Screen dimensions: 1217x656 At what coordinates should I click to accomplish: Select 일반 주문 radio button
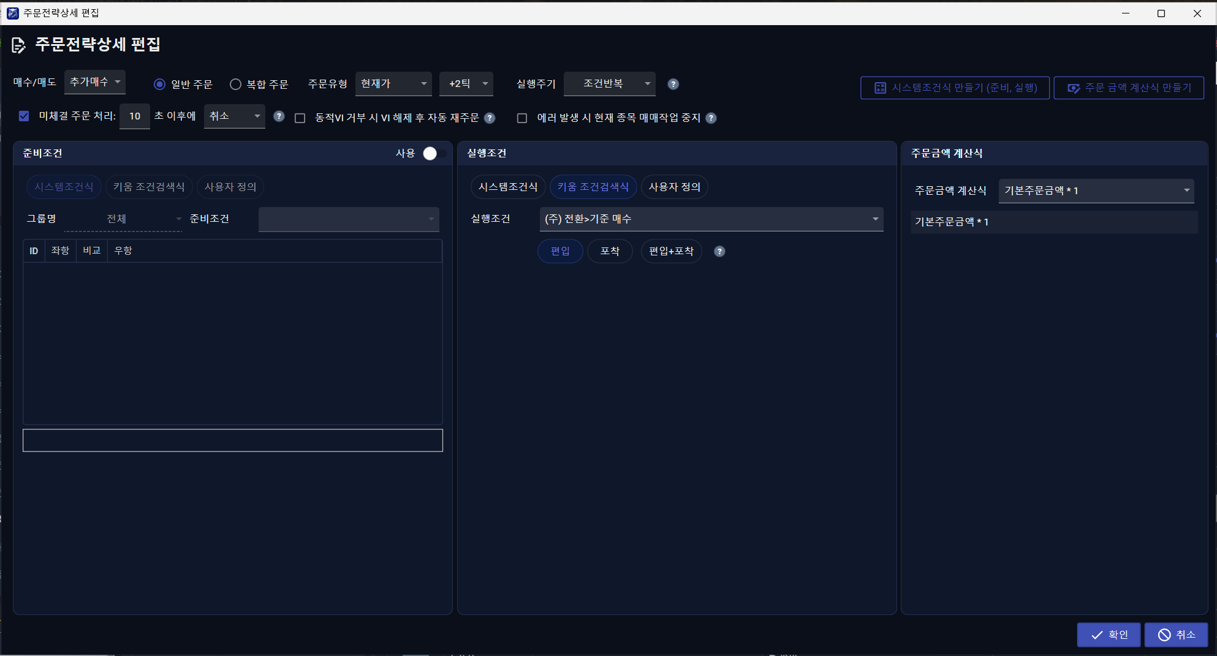(159, 85)
